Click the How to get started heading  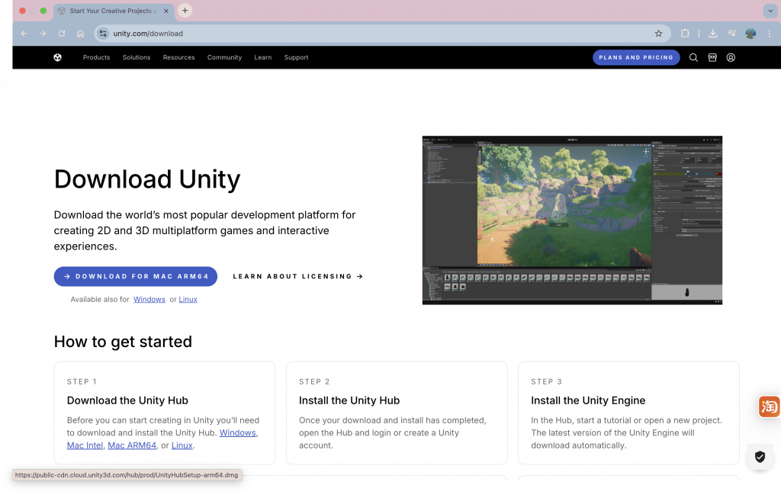tap(123, 342)
